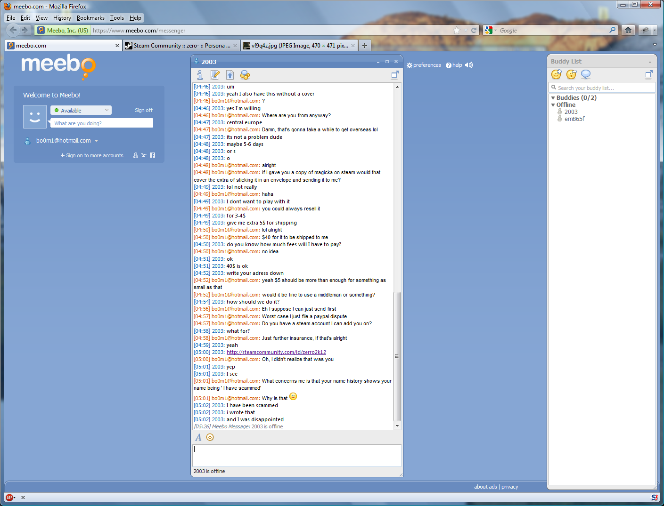Viewport: 664px width, 506px height.
Task: Open the emoticon picker in chat
Action: coord(210,437)
